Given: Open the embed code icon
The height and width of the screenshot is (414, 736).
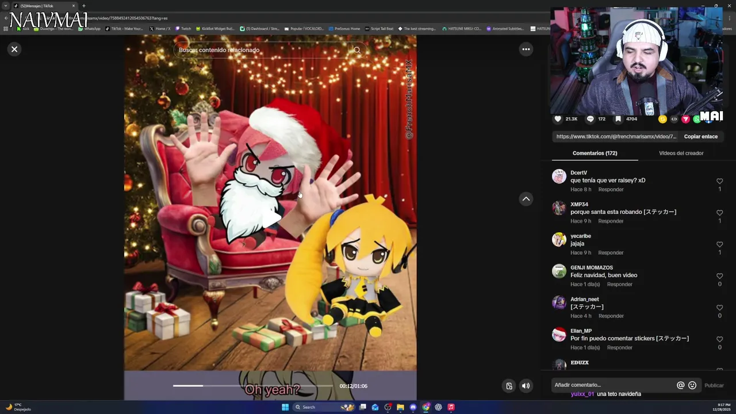Looking at the screenshot, I should [x=674, y=119].
